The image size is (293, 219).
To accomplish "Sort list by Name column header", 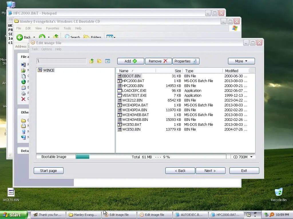I will click(136, 71).
